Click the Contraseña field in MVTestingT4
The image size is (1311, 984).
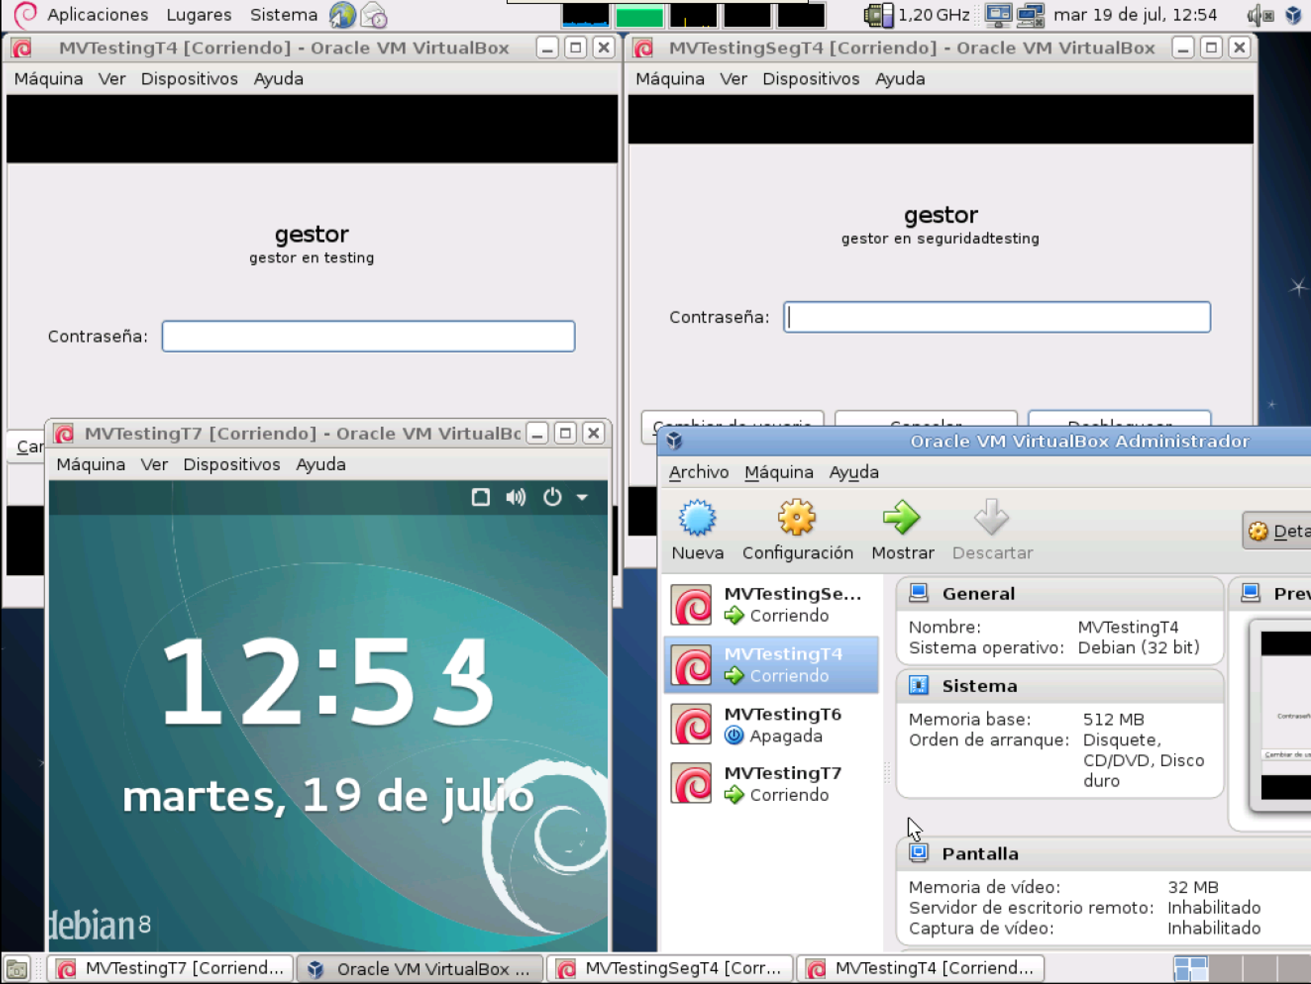point(368,337)
